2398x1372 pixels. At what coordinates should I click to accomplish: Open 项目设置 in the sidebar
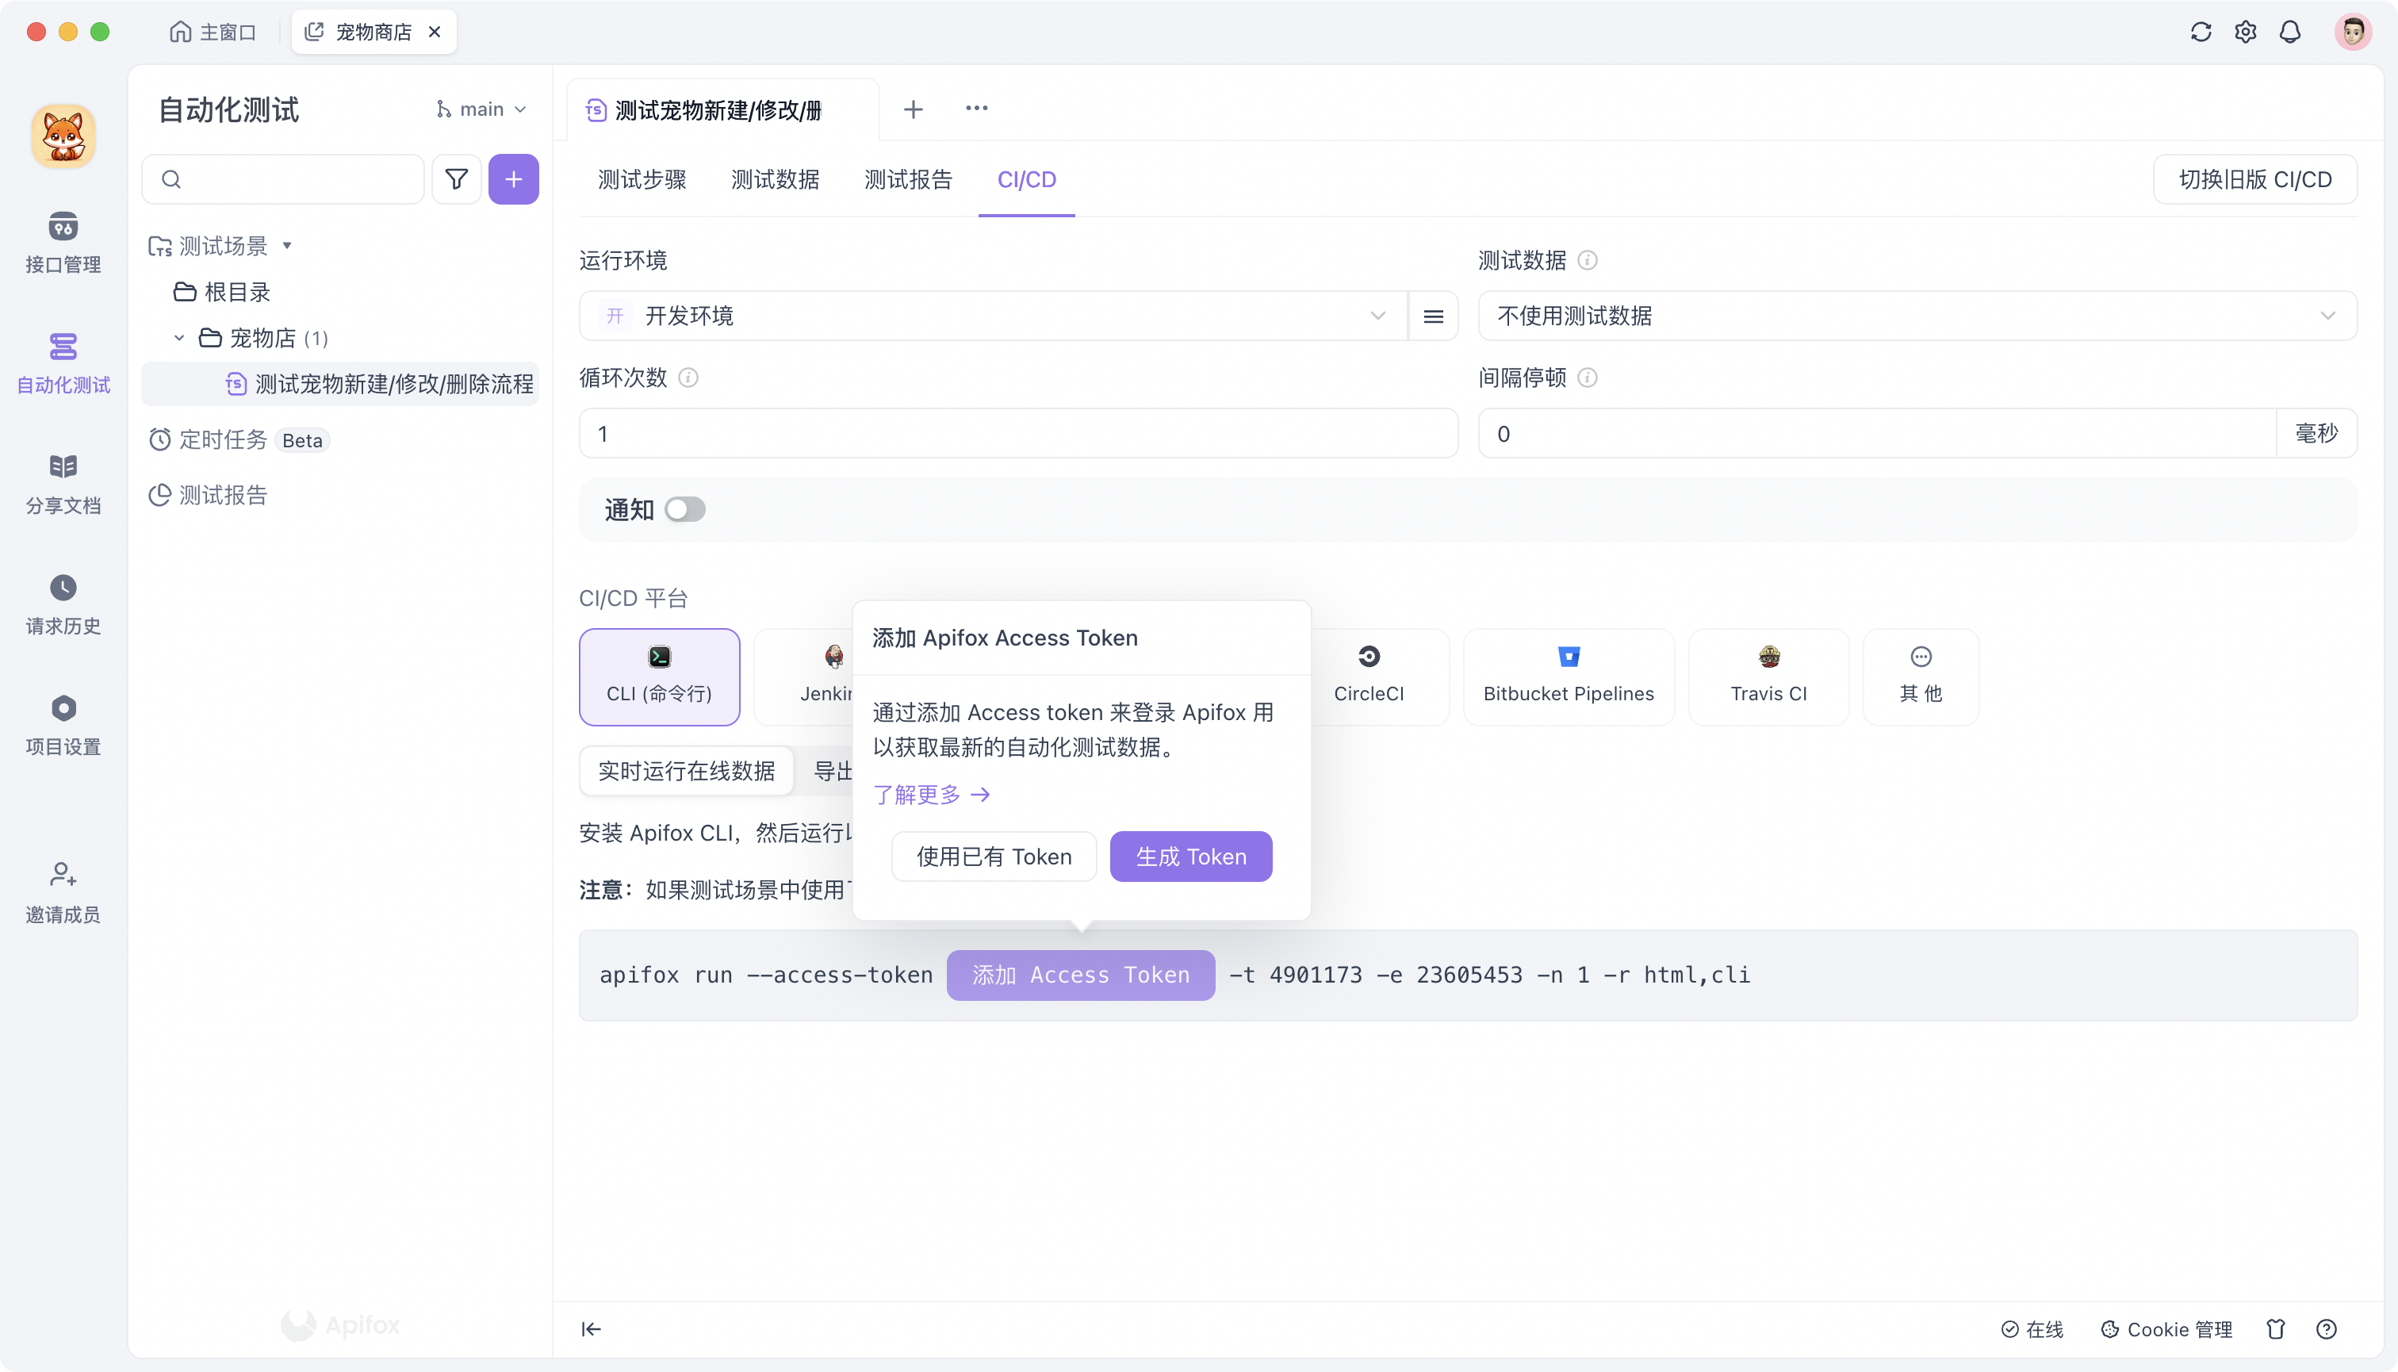pos(62,722)
